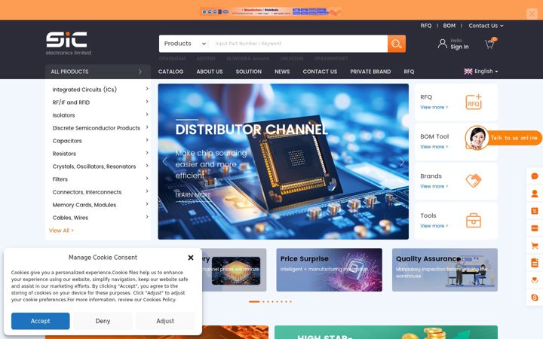Viewport: 543px width, 339px height.
Task: Open the ABOUT US menu item
Action: 210,72
